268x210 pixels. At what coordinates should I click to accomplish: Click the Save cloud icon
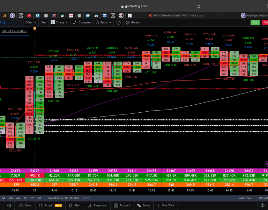21,205
